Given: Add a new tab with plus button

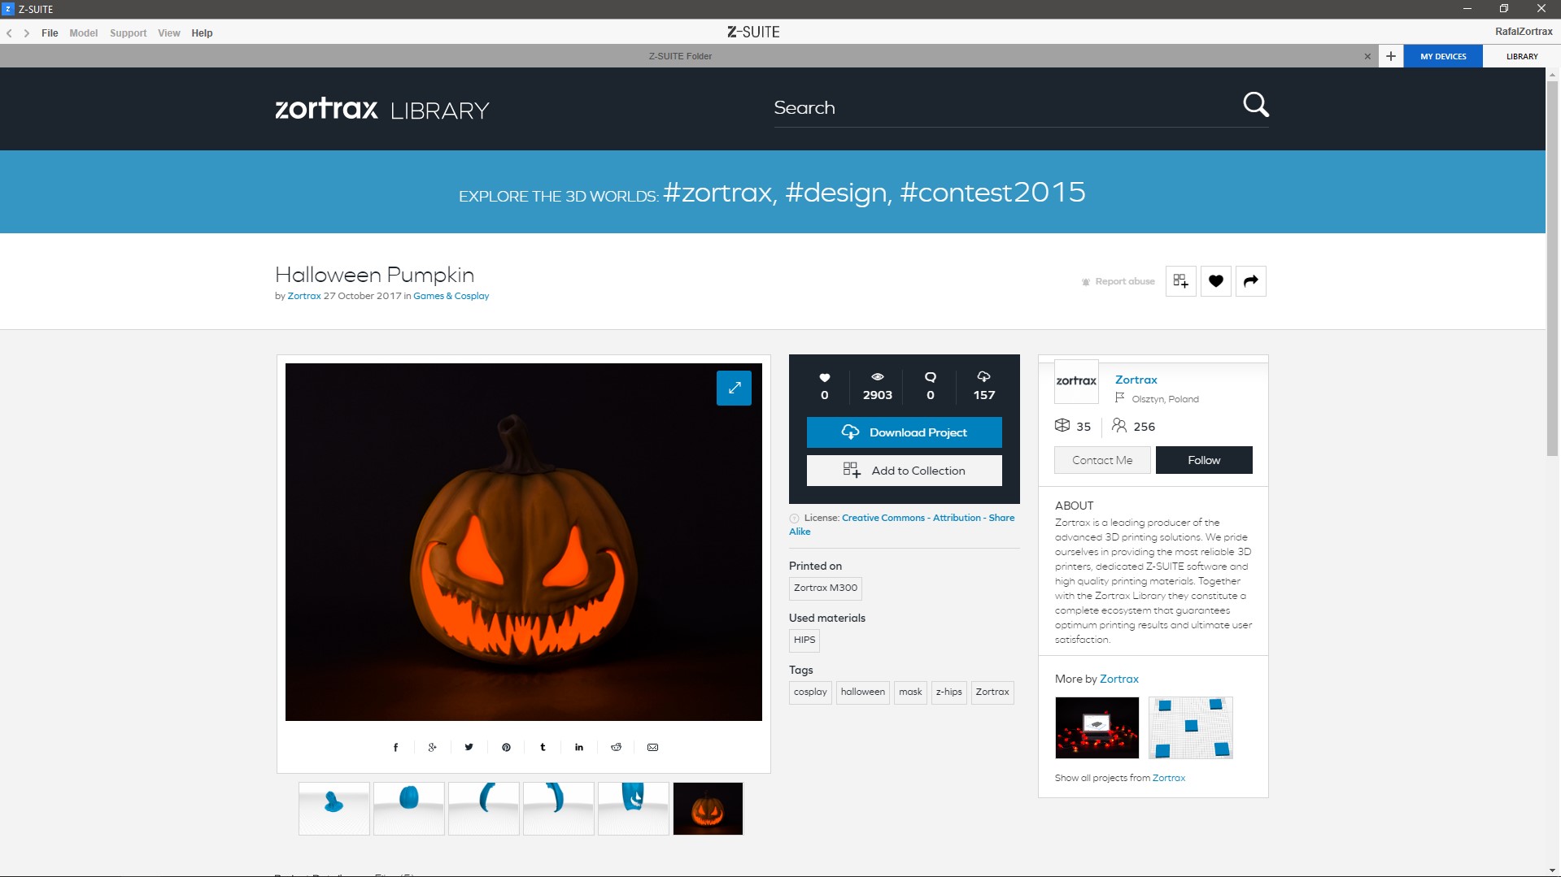Looking at the screenshot, I should point(1391,56).
